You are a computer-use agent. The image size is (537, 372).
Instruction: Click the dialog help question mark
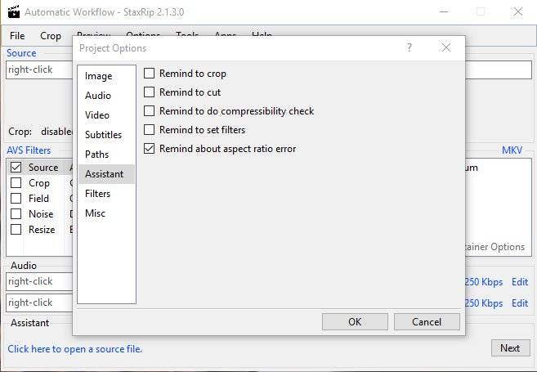click(409, 48)
